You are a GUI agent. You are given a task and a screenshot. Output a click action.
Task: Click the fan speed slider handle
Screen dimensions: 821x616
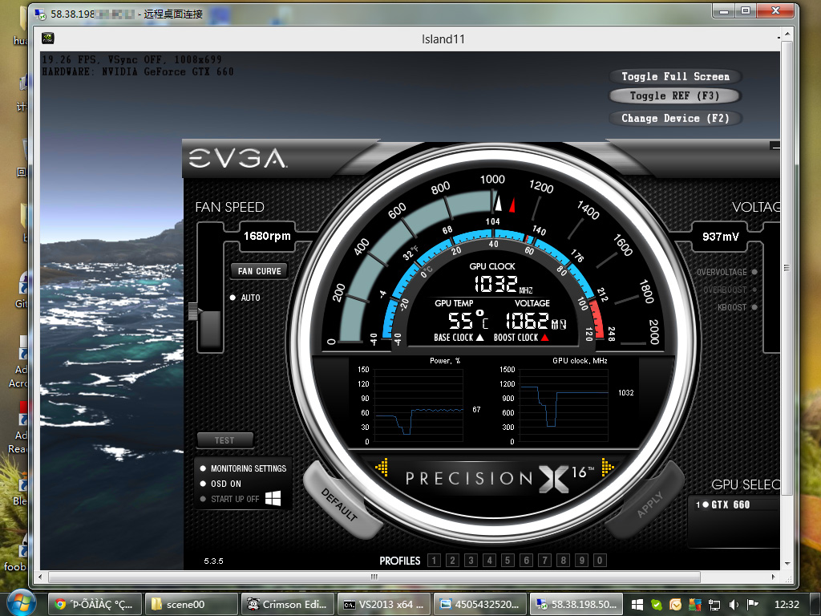(x=194, y=311)
